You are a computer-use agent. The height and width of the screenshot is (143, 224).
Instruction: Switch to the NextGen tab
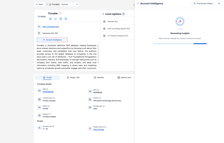[99, 78]
